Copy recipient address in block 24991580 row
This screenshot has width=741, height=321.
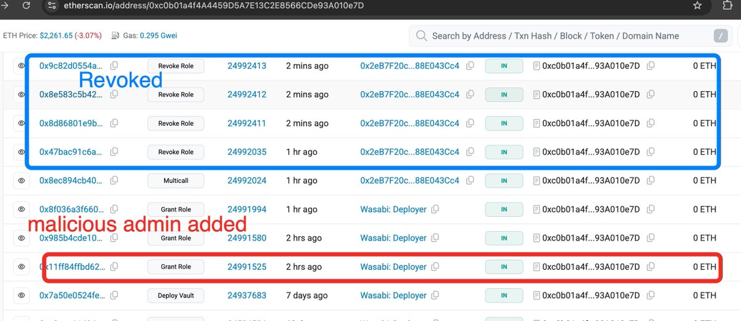pos(650,238)
